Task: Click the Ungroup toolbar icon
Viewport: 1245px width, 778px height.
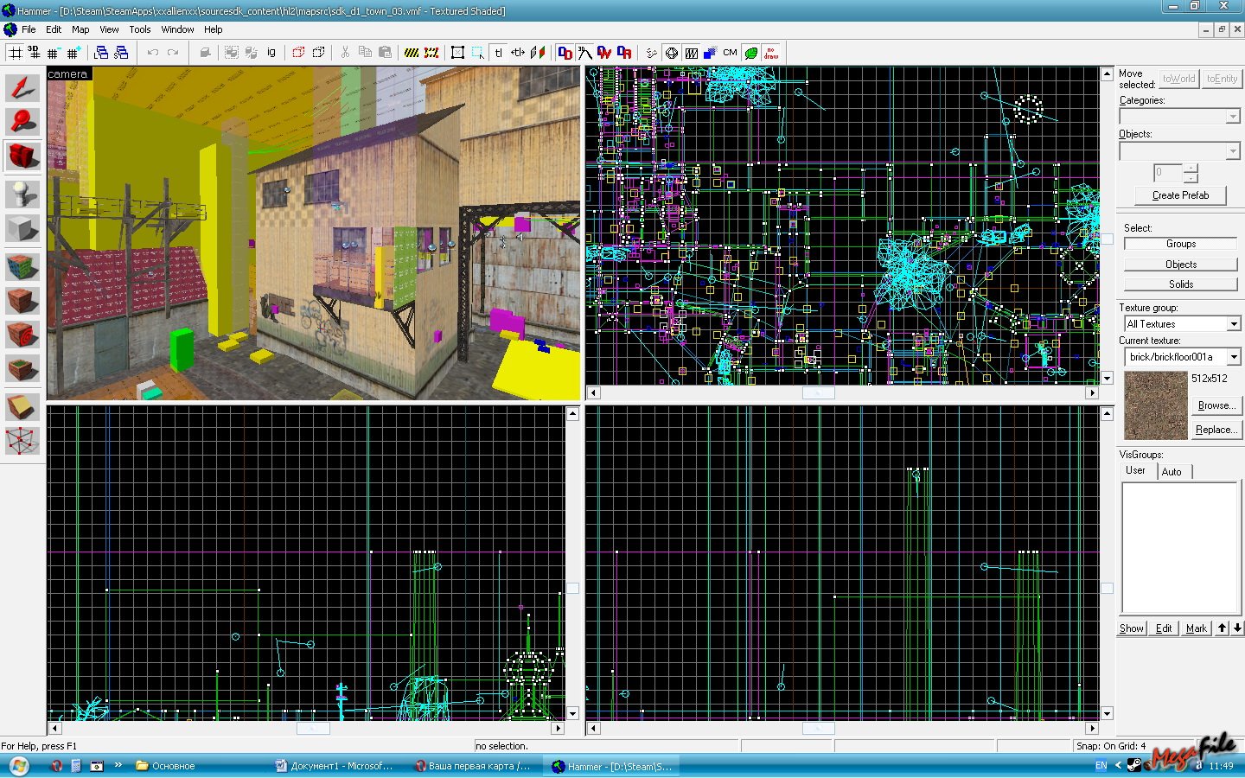Action: (251, 53)
